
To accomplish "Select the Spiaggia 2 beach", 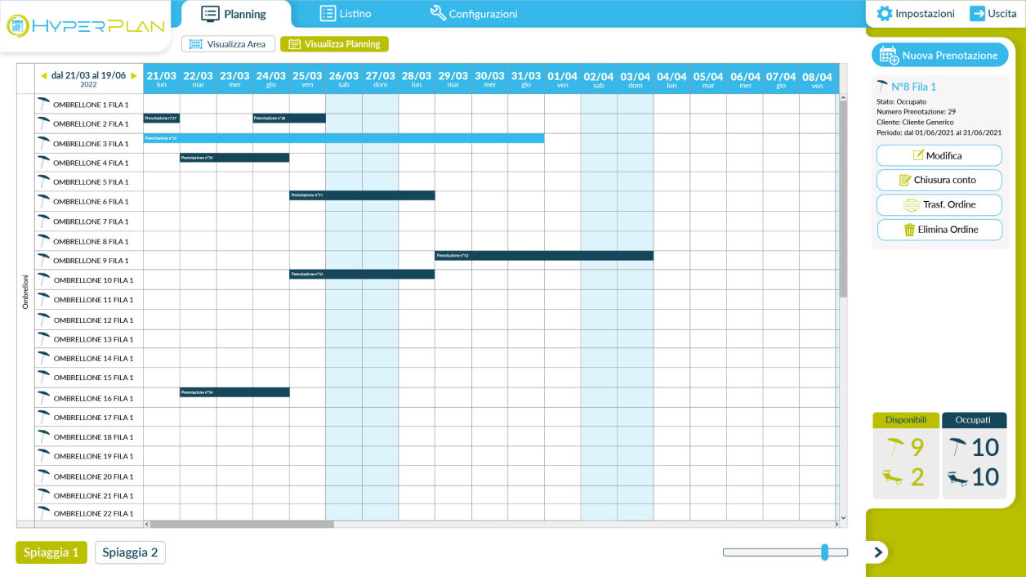I will (130, 552).
